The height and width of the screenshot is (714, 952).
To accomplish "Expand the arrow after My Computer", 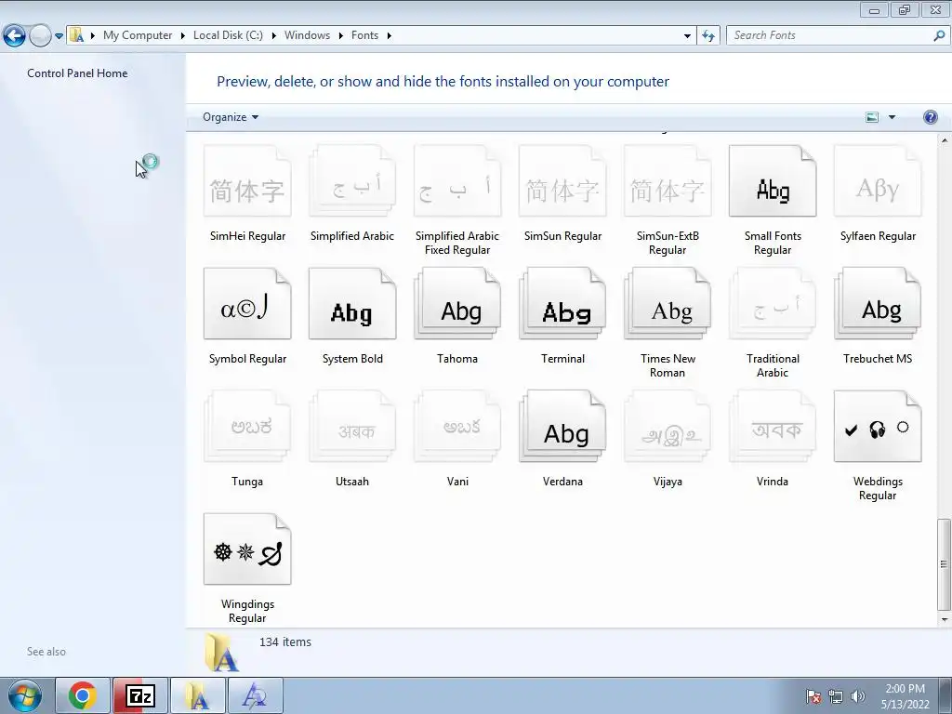I will [182, 36].
